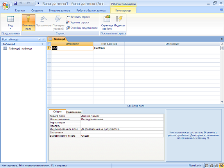224x168 pixels.
Task: Close the Таблица1 document tab
Action: coord(222,39)
